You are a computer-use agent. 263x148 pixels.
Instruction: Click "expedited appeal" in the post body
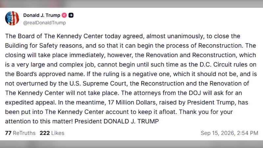click(31, 102)
